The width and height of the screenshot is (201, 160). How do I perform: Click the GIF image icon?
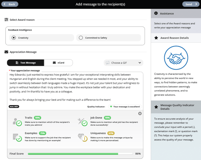point(108,63)
